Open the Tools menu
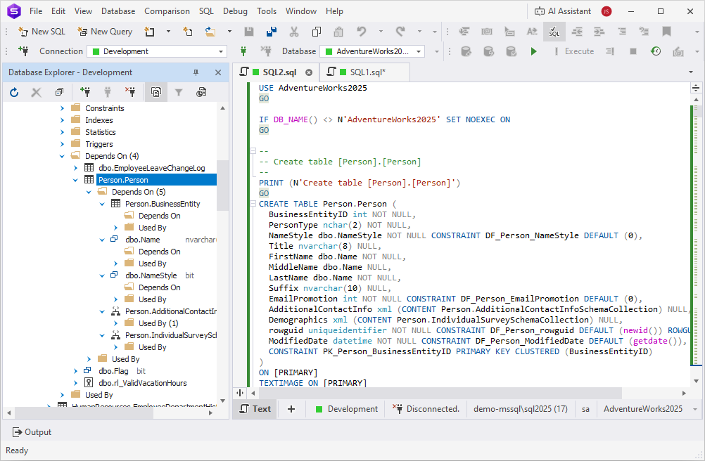Viewport: 705px width, 461px height. click(x=267, y=11)
